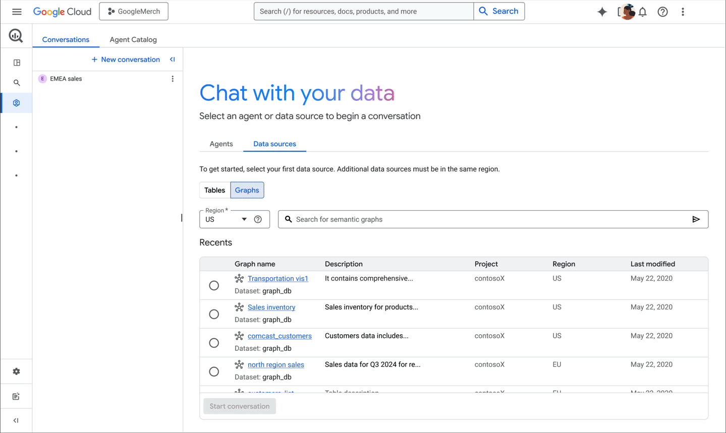Screen dimensions: 726x433
Task: Click 'Sales inventory for products...' description
Action: click(371, 307)
